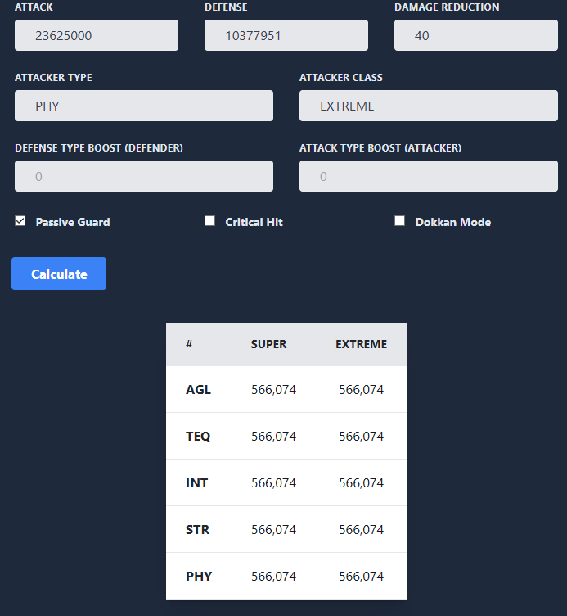Click the STR row SUPER value
567x616 pixels.
[273, 529]
